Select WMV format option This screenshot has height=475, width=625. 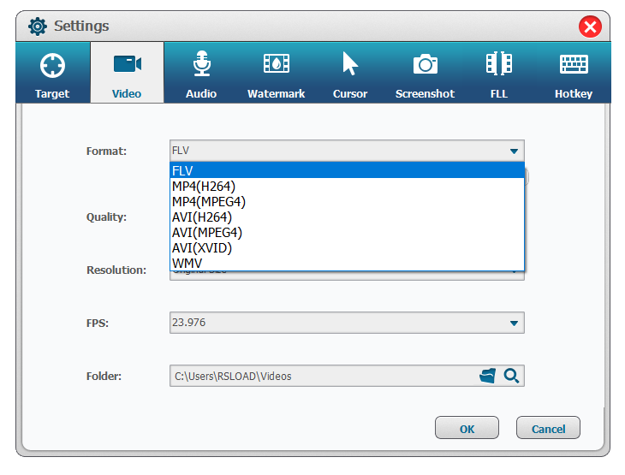point(347,263)
